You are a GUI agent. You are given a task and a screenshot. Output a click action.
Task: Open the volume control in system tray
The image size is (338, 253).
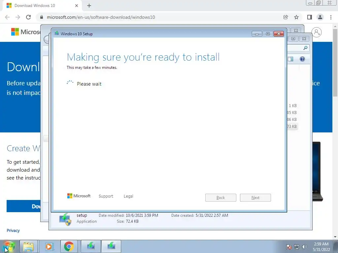click(x=305, y=247)
